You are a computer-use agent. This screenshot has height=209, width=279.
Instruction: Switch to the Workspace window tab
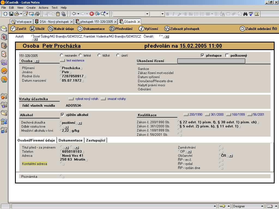(x=22, y=22)
